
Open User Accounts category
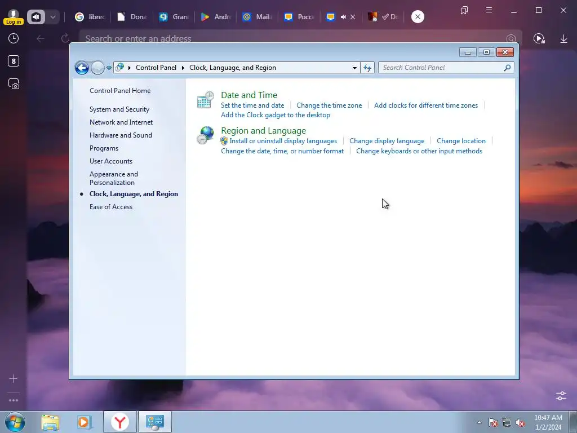tap(111, 161)
